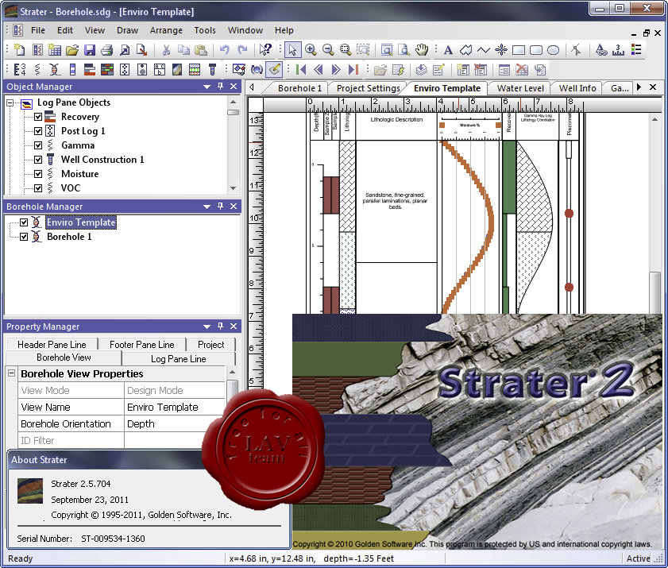Open Borehole Manager panel dropdown arrow
The image size is (668, 568).
click(207, 207)
